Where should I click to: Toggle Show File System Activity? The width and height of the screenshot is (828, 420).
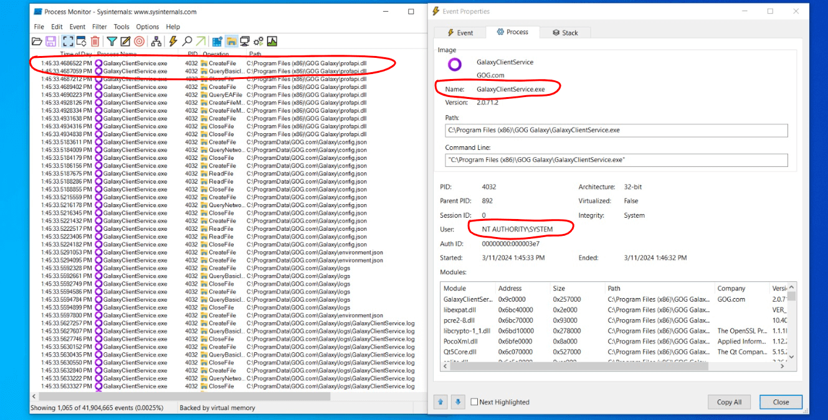pyautogui.click(x=231, y=42)
